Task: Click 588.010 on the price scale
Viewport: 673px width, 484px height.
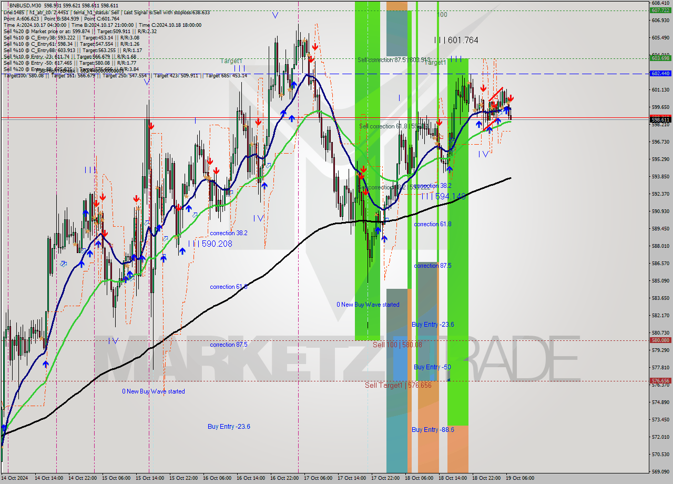Action: click(660, 246)
